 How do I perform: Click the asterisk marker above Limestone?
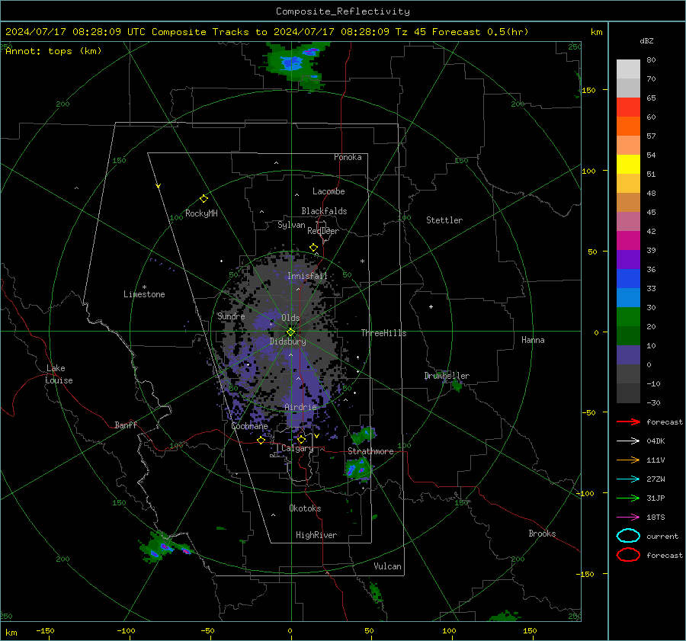[144, 287]
